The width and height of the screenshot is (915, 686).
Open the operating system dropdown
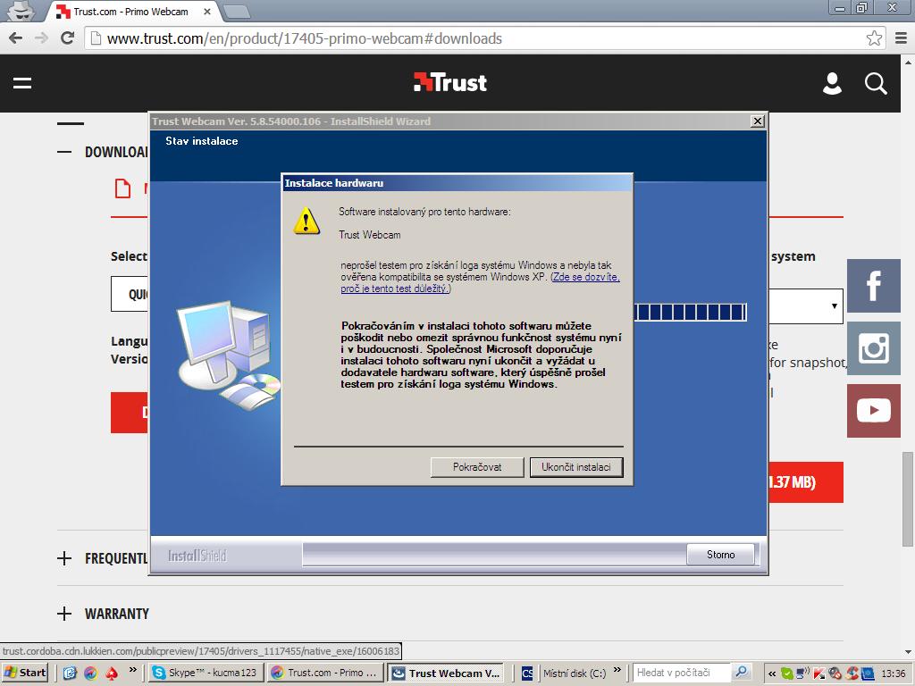tap(806, 306)
